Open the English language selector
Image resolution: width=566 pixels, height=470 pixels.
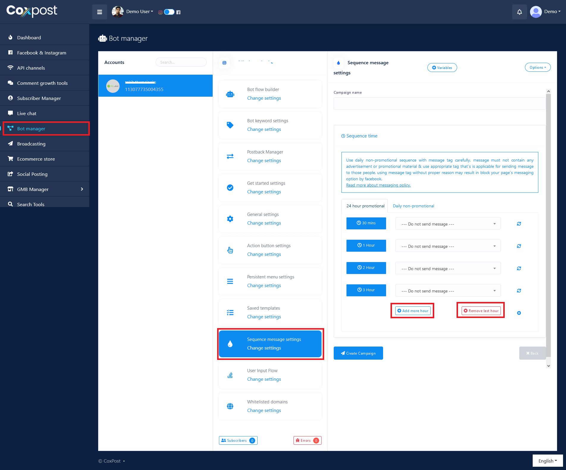tap(547, 461)
